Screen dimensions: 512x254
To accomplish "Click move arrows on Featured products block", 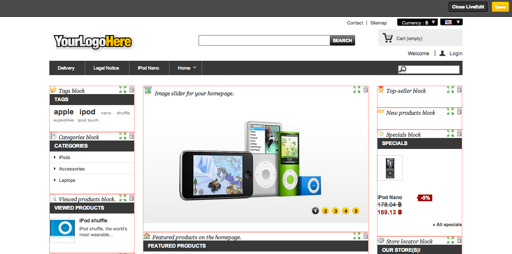I will 357,236.
